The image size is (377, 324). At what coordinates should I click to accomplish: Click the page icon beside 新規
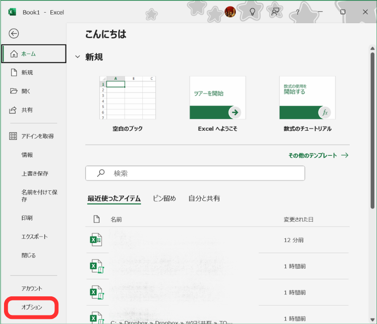(x=14, y=72)
